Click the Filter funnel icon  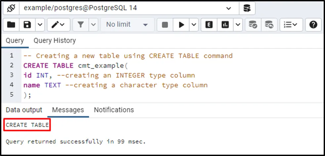click(x=80, y=25)
